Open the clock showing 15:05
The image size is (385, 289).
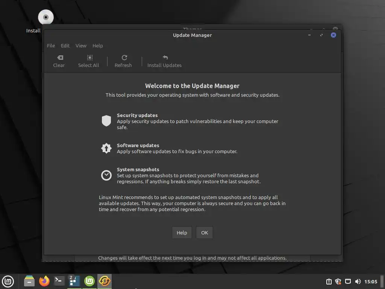click(x=371, y=281)
